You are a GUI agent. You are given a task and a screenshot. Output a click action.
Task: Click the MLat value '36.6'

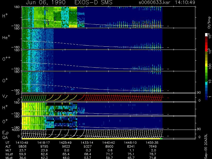23,158
